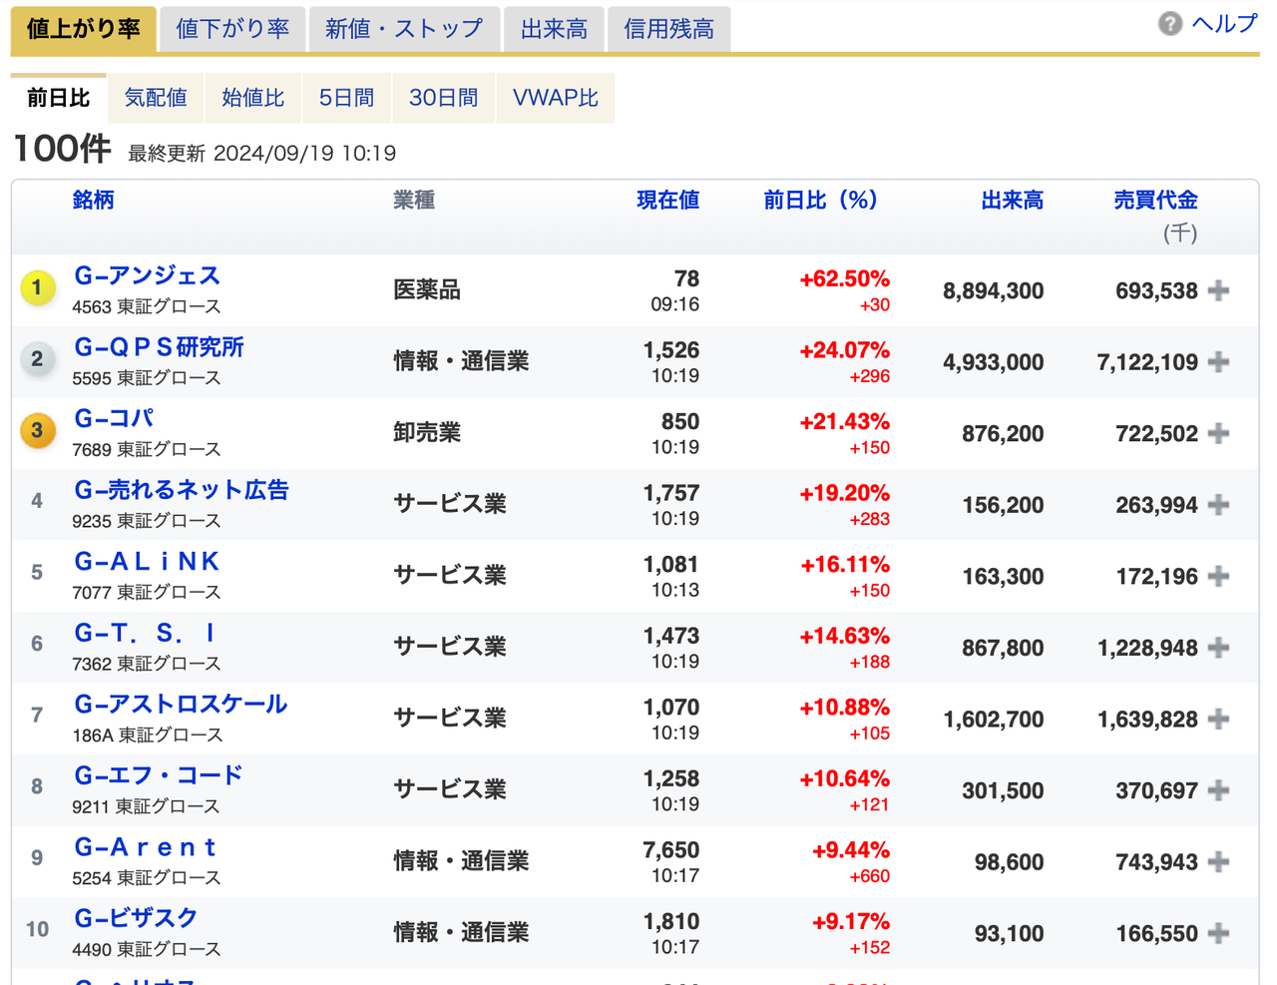The image size is (1277, 985).
Task: Add アンジェス to portfolio via plus icon
Action: tap(1218, 290)
